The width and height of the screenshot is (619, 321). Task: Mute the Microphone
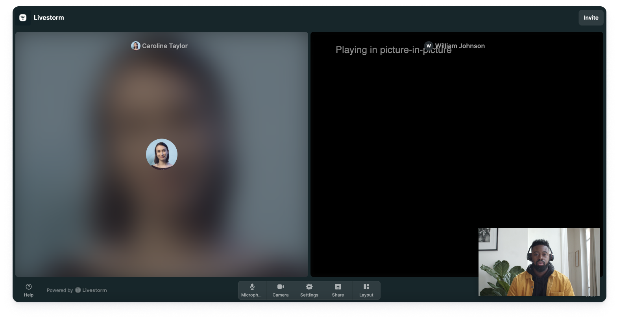click(x=252, y=290)
